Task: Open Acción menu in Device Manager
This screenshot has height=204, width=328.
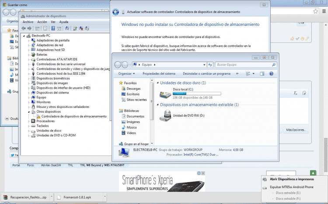Action: (x=42, y=22)
